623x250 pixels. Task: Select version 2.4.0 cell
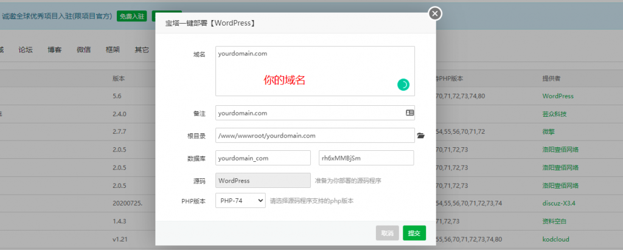119,114
